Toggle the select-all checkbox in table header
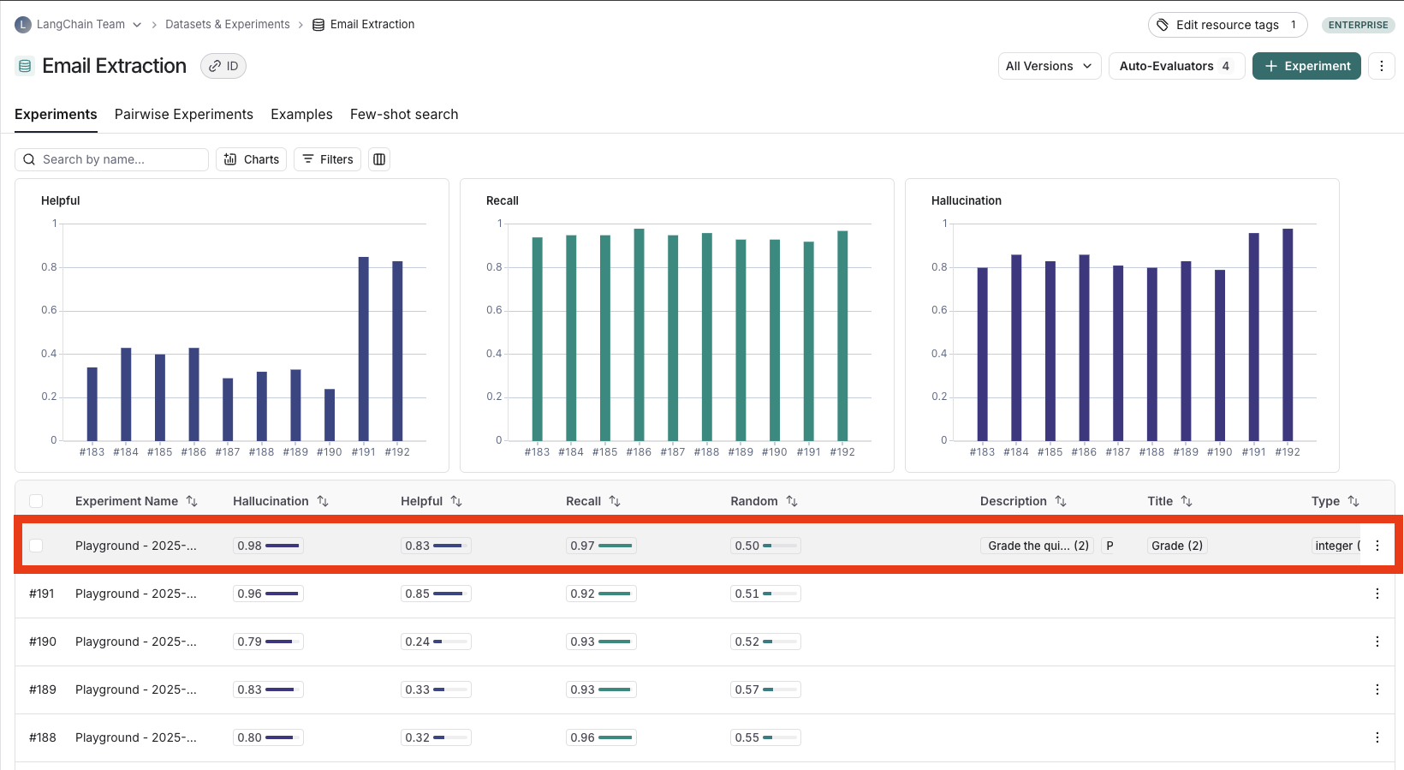The image size is (1404, 770). (36, 501)
